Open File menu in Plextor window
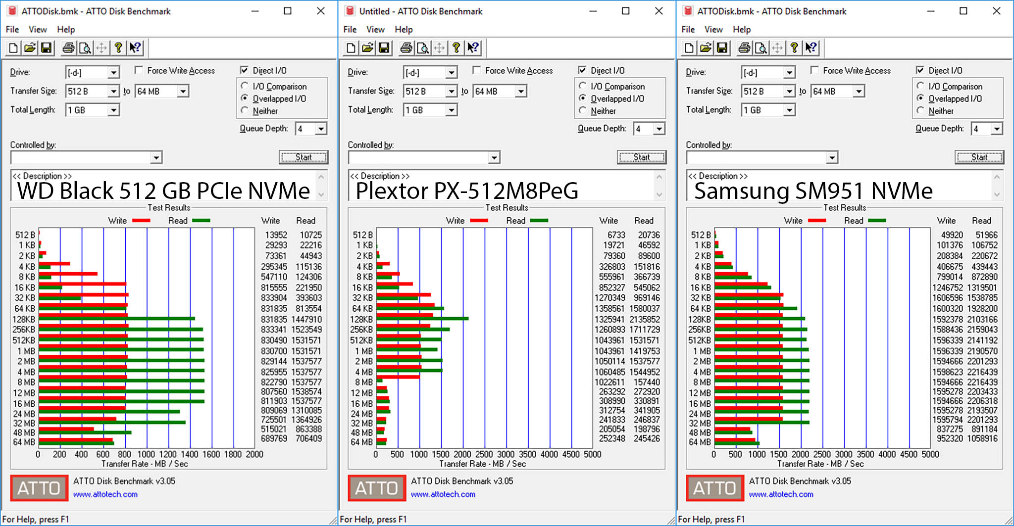This screenshot has height=526, width=1014. (x=350, y=30)
